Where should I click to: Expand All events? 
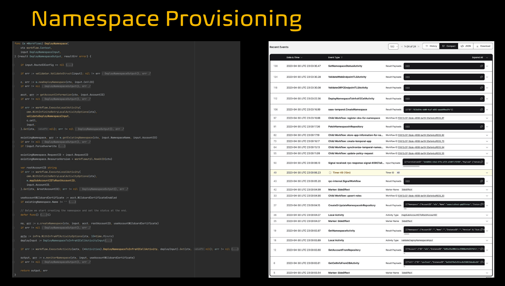click(x=480, y=58)
